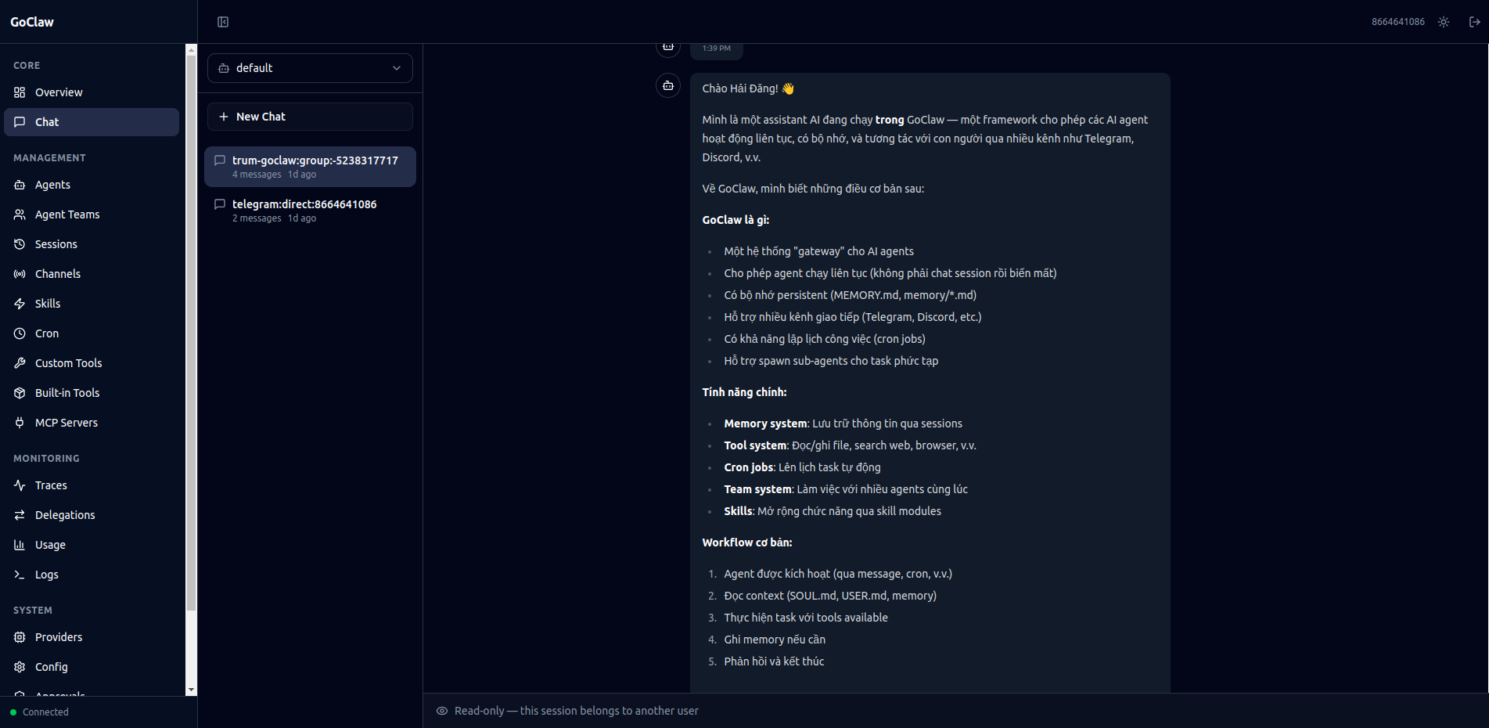This screenshot has height=728, width=1489.
Task: Click the chevron on agent selector
Action: [397, 68]
